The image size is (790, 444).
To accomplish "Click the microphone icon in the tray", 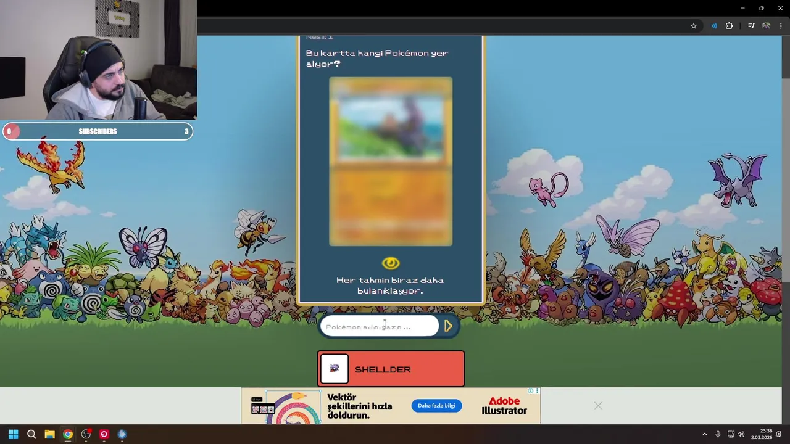I will click(718, 434).
